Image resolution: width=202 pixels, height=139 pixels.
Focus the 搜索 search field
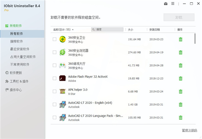107,29
